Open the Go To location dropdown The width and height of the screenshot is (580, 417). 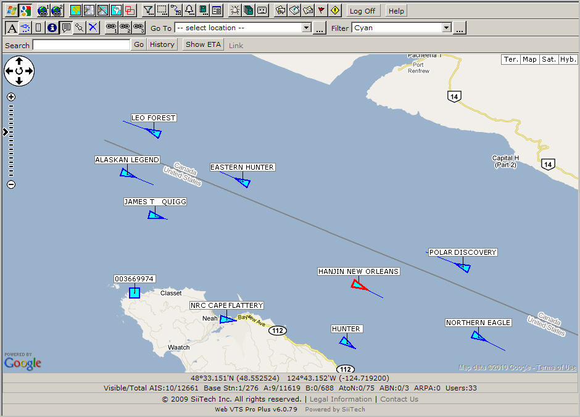pyautogui.click(x=242, y=28)
